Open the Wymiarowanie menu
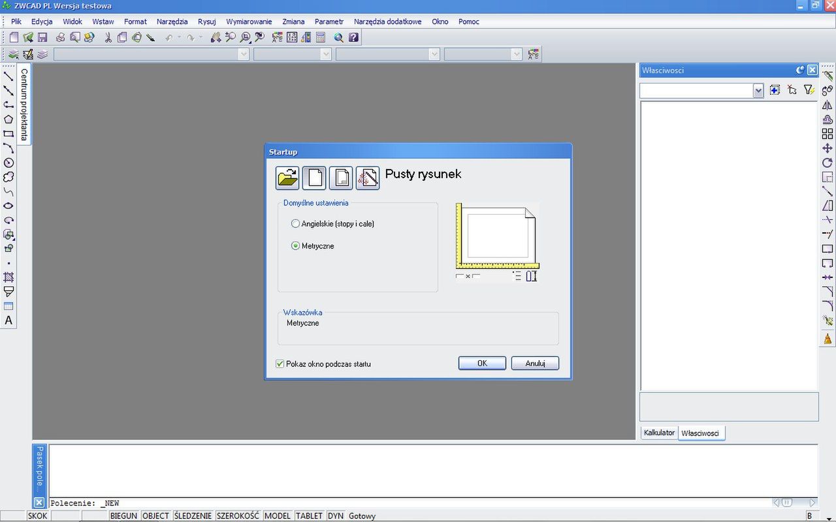The image size is (836, 522). click(249, 22)
